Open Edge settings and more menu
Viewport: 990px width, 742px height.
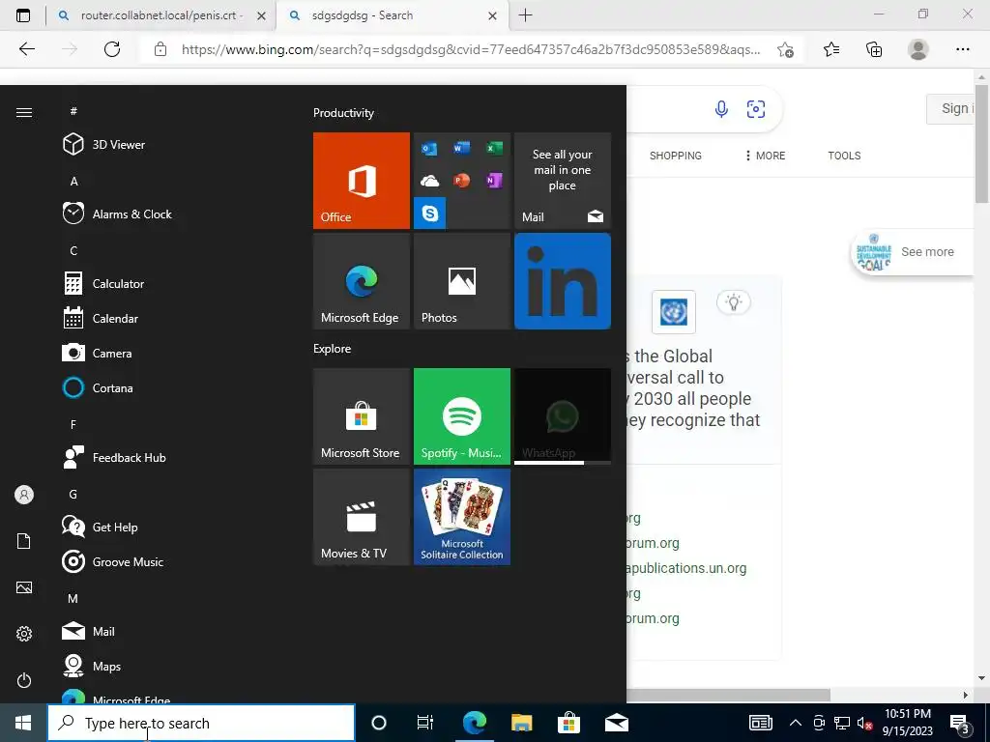[x=962, y=49]
